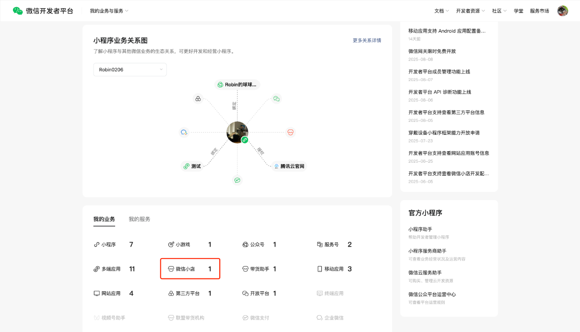Click the 小游戏 mini game icon
Viewport: 580px width, 332px height.
point(171,245)
